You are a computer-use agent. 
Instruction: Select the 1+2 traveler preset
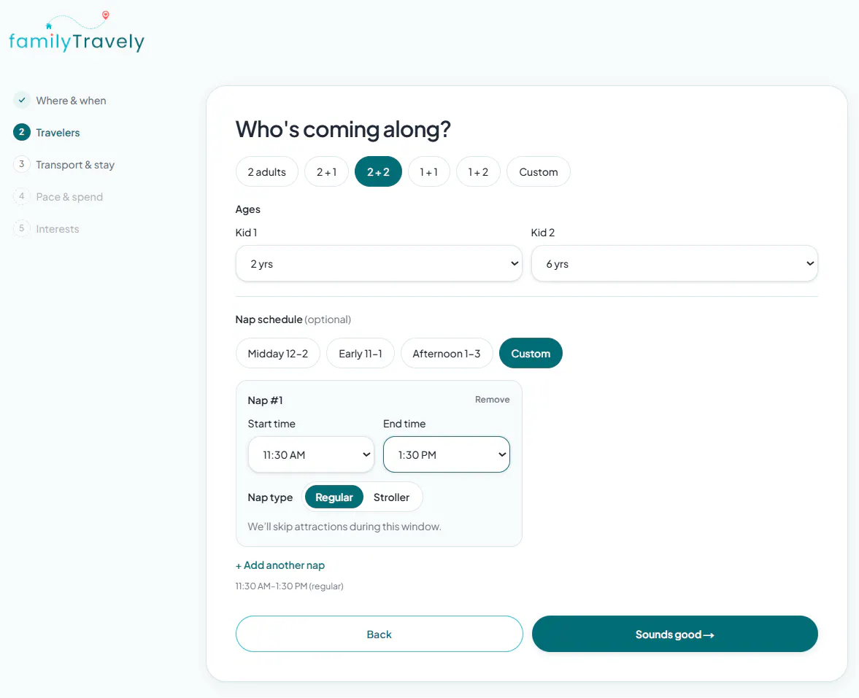478,172
